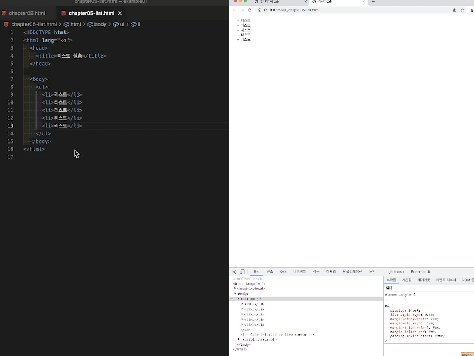Screen dimensions: 474x356
Task: Click the html breadcrumb in editor
Action: point(75,24)
